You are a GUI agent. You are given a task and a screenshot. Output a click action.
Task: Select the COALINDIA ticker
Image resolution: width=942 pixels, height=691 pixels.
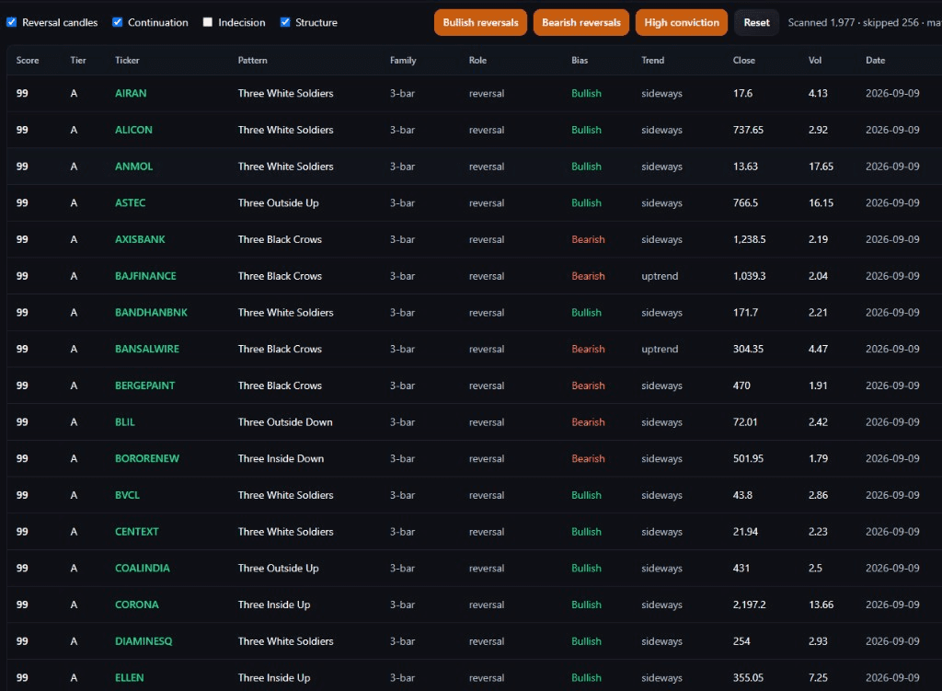click(142, 569)
